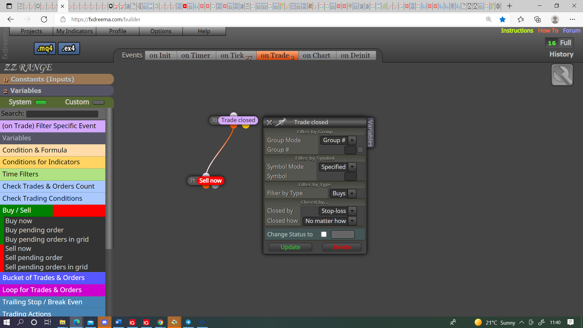The image size is (583, 328).
Task: Open the Instructions link
Action: tap(517, 30)
